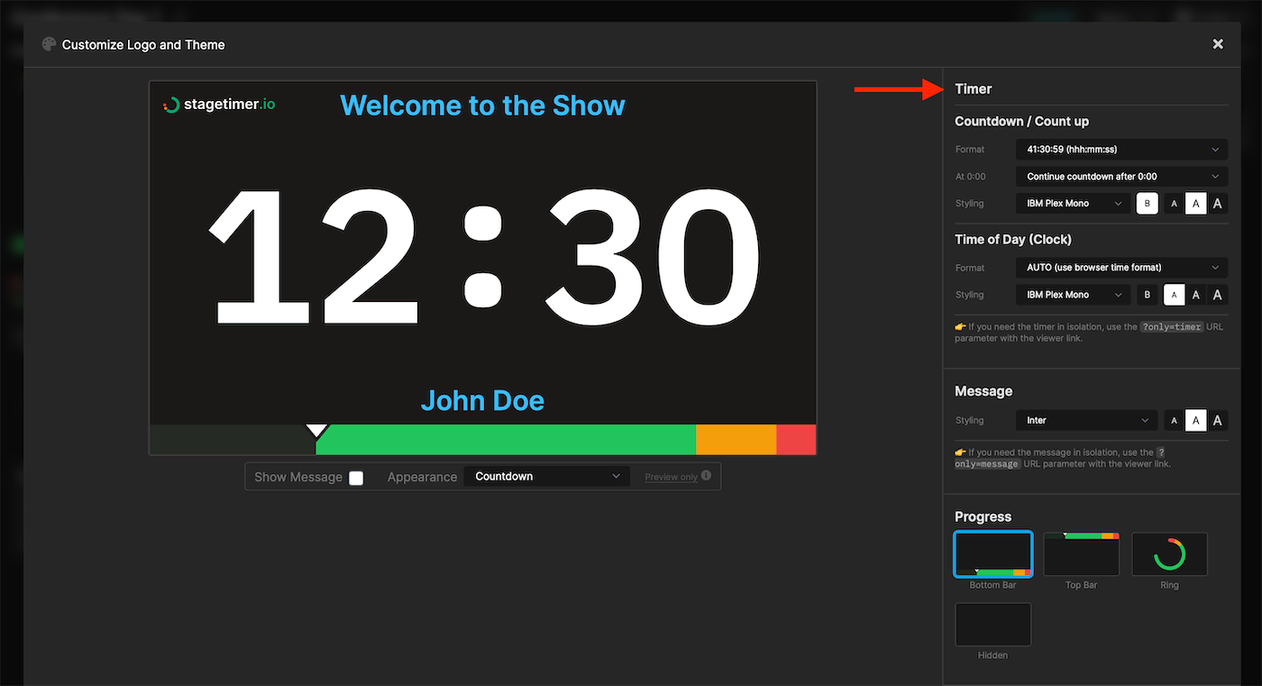Select the Ring progress style
The height and width of the screenshot is (686, 1262).
[1169, 554]
